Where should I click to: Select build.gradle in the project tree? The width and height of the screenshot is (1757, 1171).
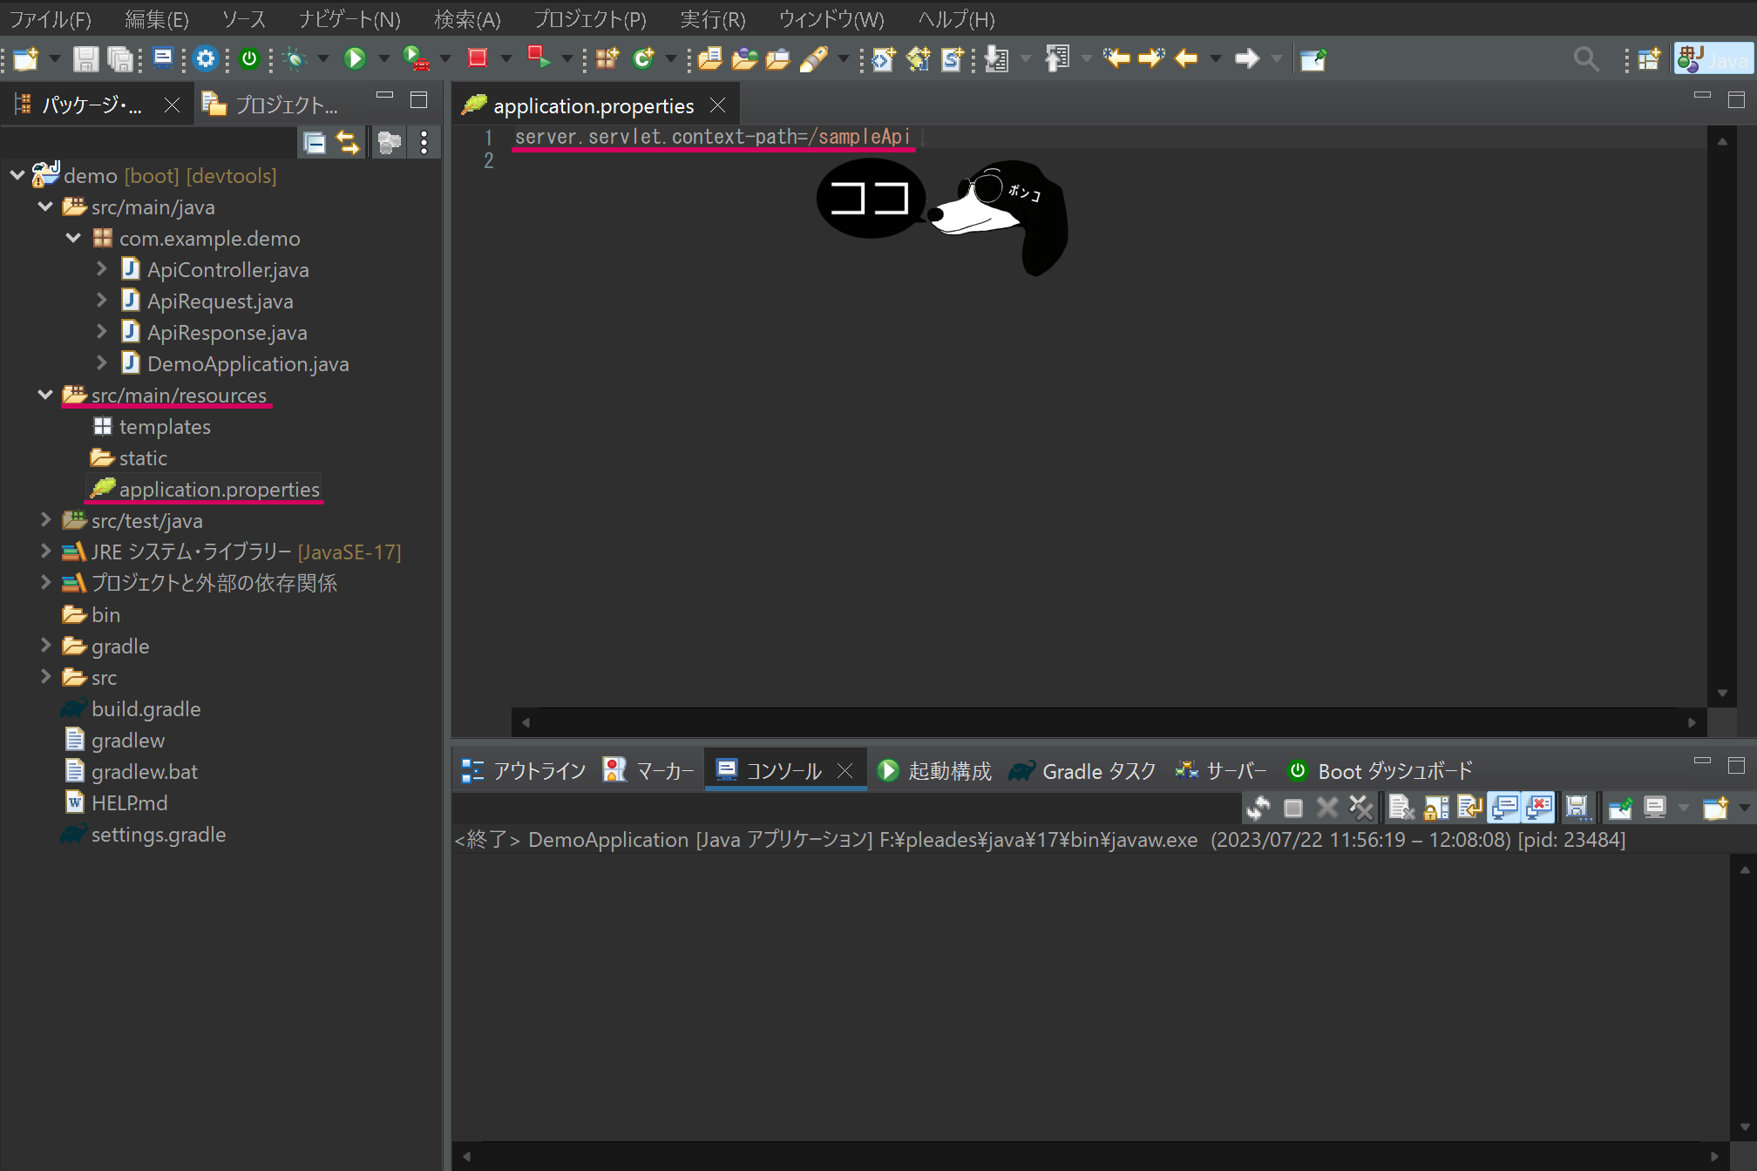[x=146, y=709]
